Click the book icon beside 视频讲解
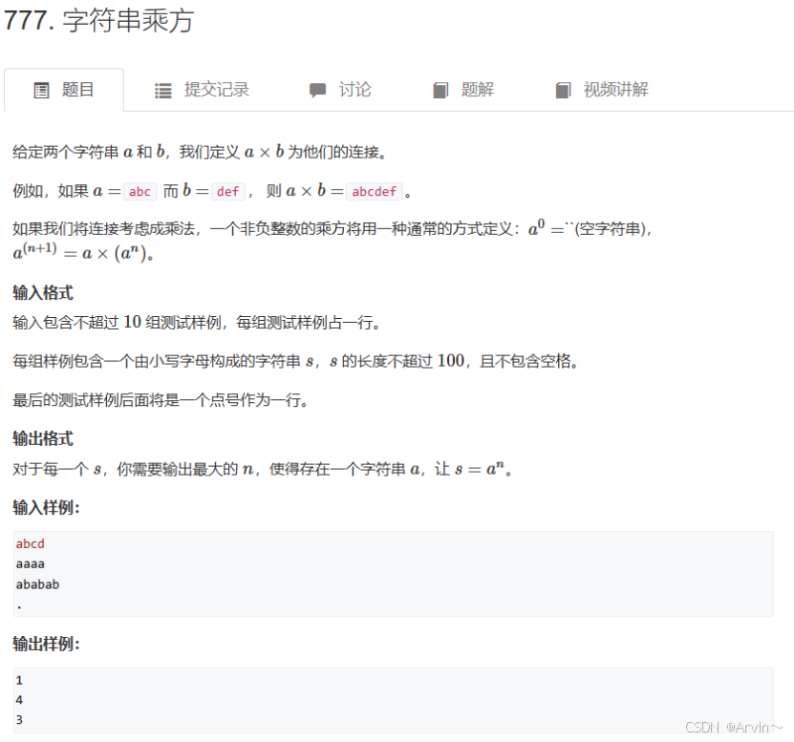The width and height of the screenshot is (794, 742). (x=563, y=89)
